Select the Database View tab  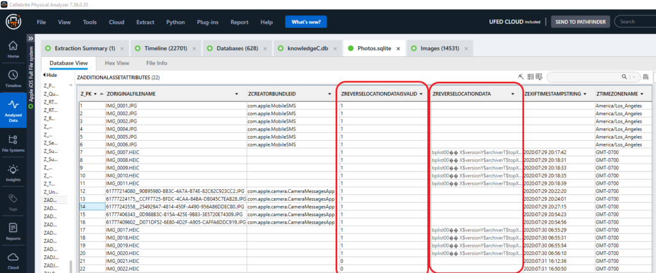[x=69, y=63]
